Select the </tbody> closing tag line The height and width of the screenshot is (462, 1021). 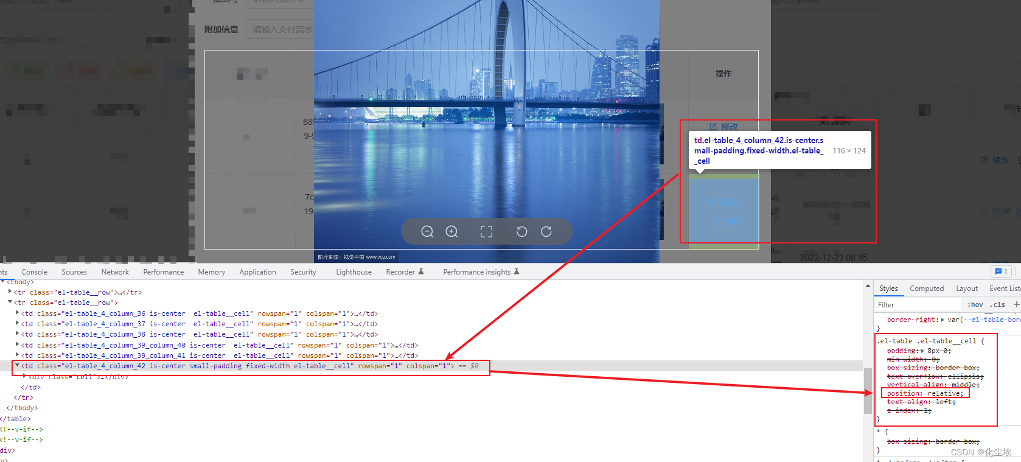[22, 408]
